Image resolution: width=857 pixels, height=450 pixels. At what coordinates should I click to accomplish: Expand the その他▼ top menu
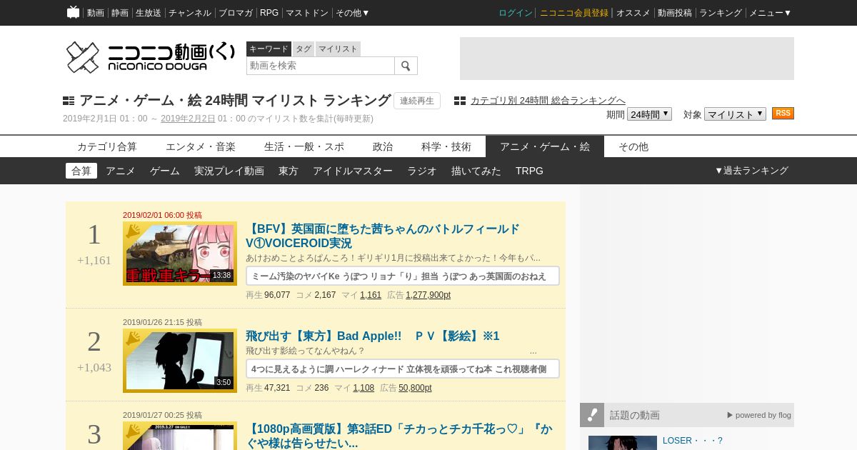coord(353,13)
